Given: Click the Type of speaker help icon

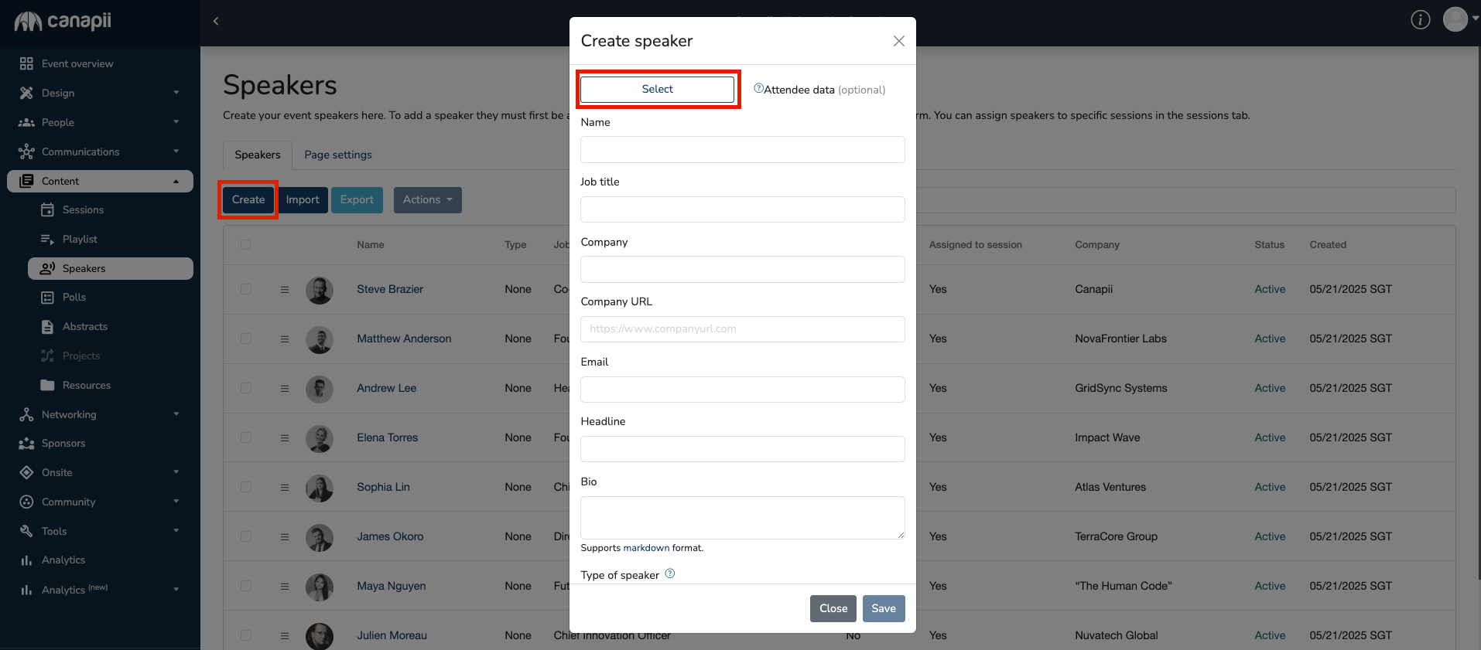Looking at the screenshot, I should coord(670,573).
